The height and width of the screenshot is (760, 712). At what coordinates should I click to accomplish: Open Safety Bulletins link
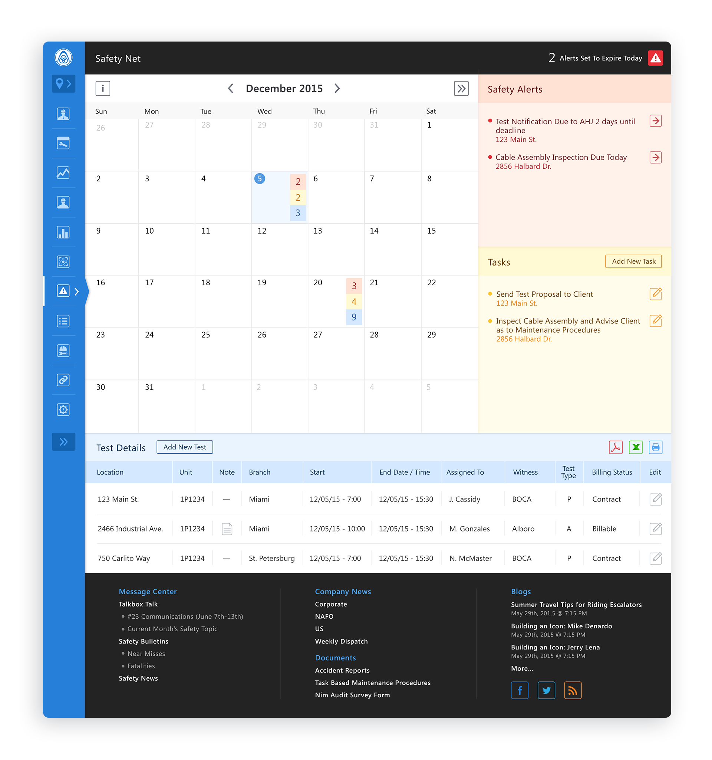tap(143, 641)
